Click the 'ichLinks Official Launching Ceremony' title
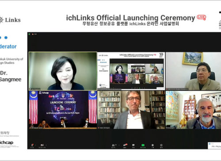This screenshot has height=161, width=221. (130, 18)
